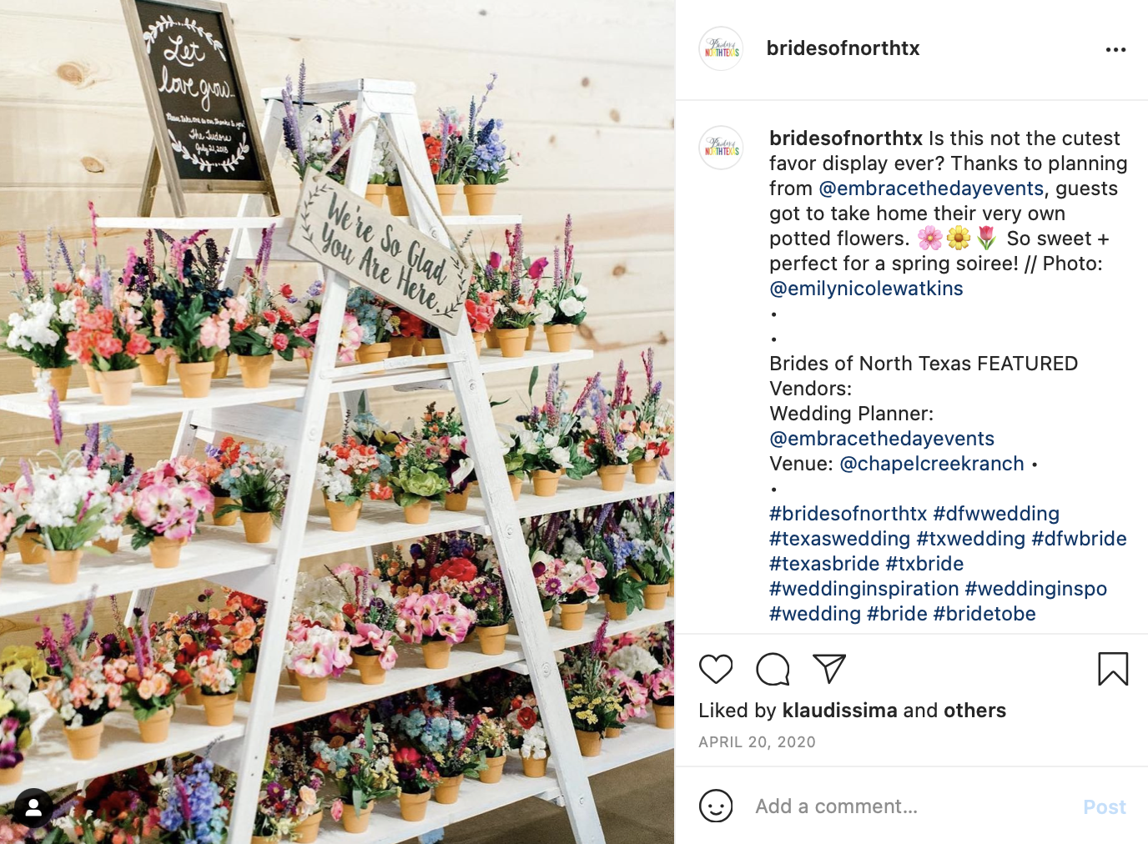Focus the Add a comment field

coord(909,806)
